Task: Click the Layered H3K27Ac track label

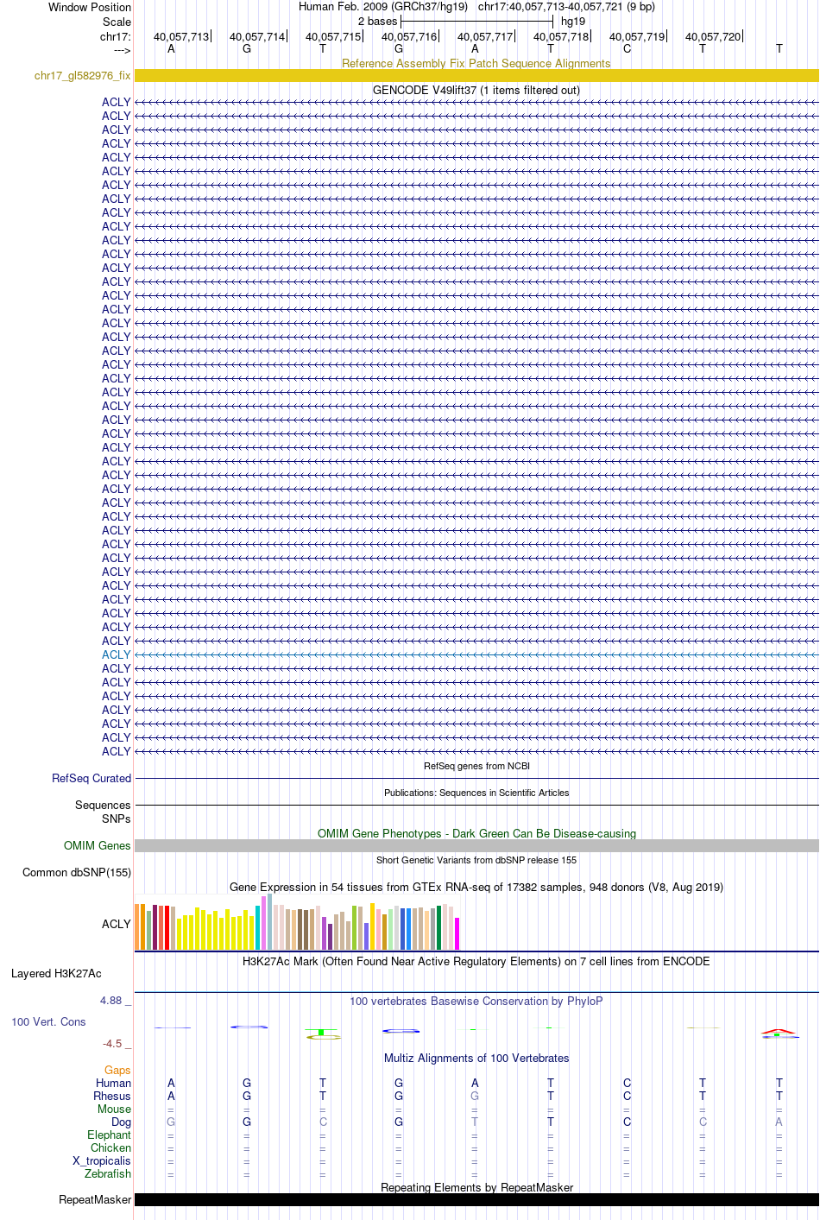Action: [56, 973]
